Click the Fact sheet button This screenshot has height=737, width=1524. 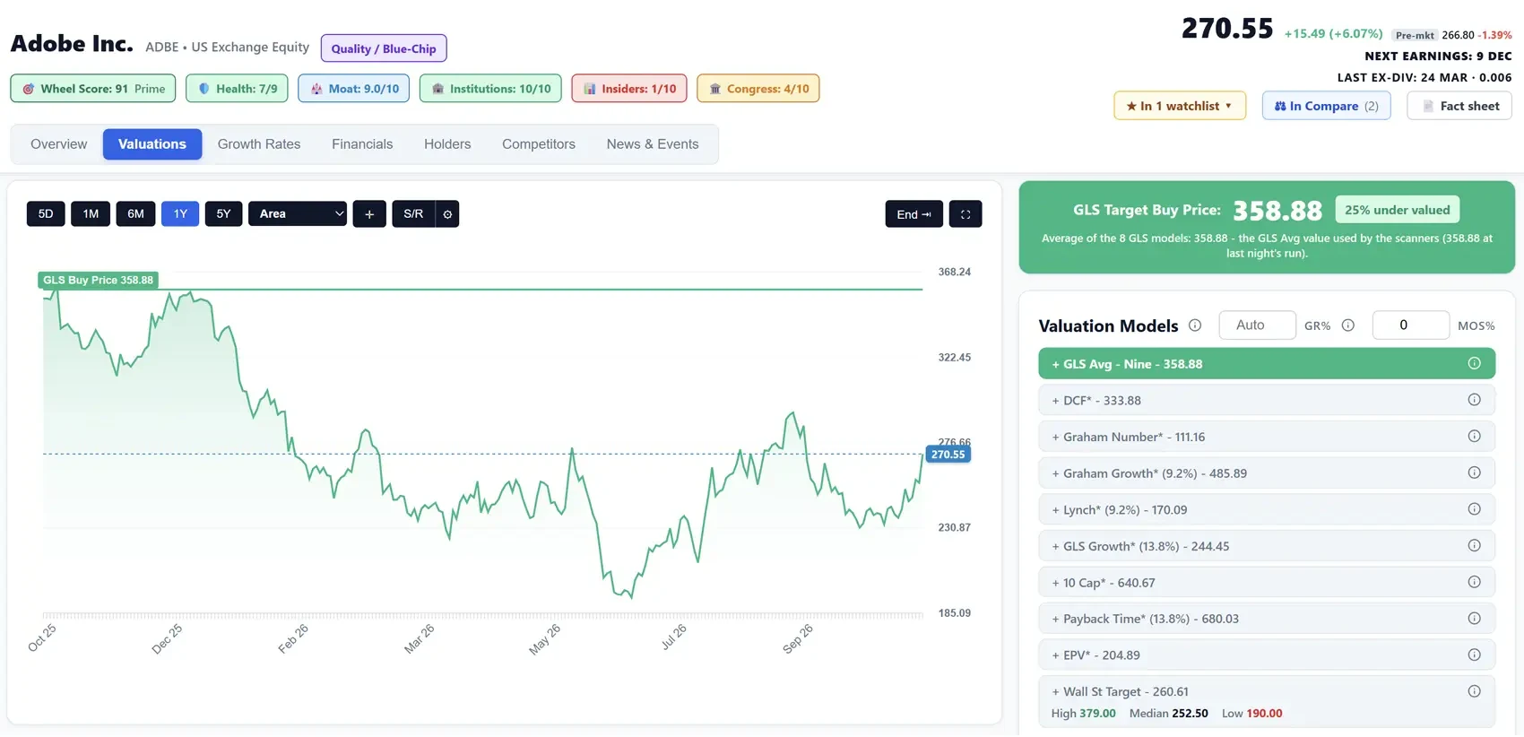click(1459, 106)
